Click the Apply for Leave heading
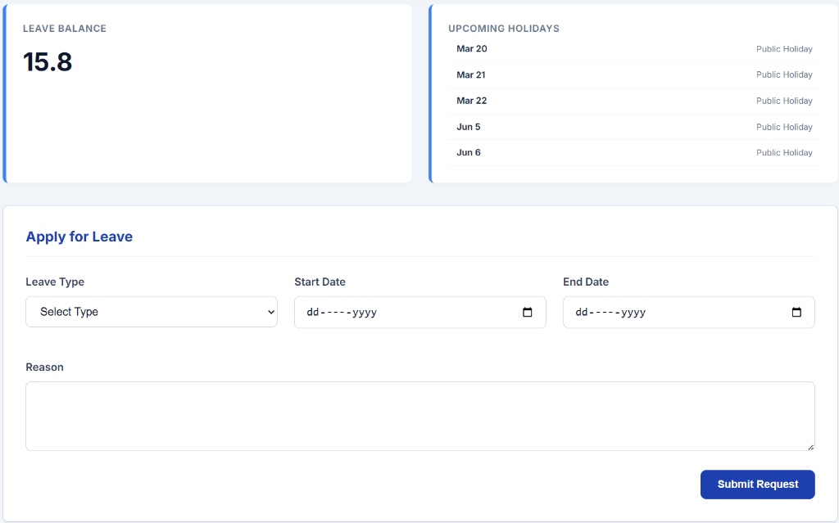The height and width of the screenshot is (523, 839). 79,237
